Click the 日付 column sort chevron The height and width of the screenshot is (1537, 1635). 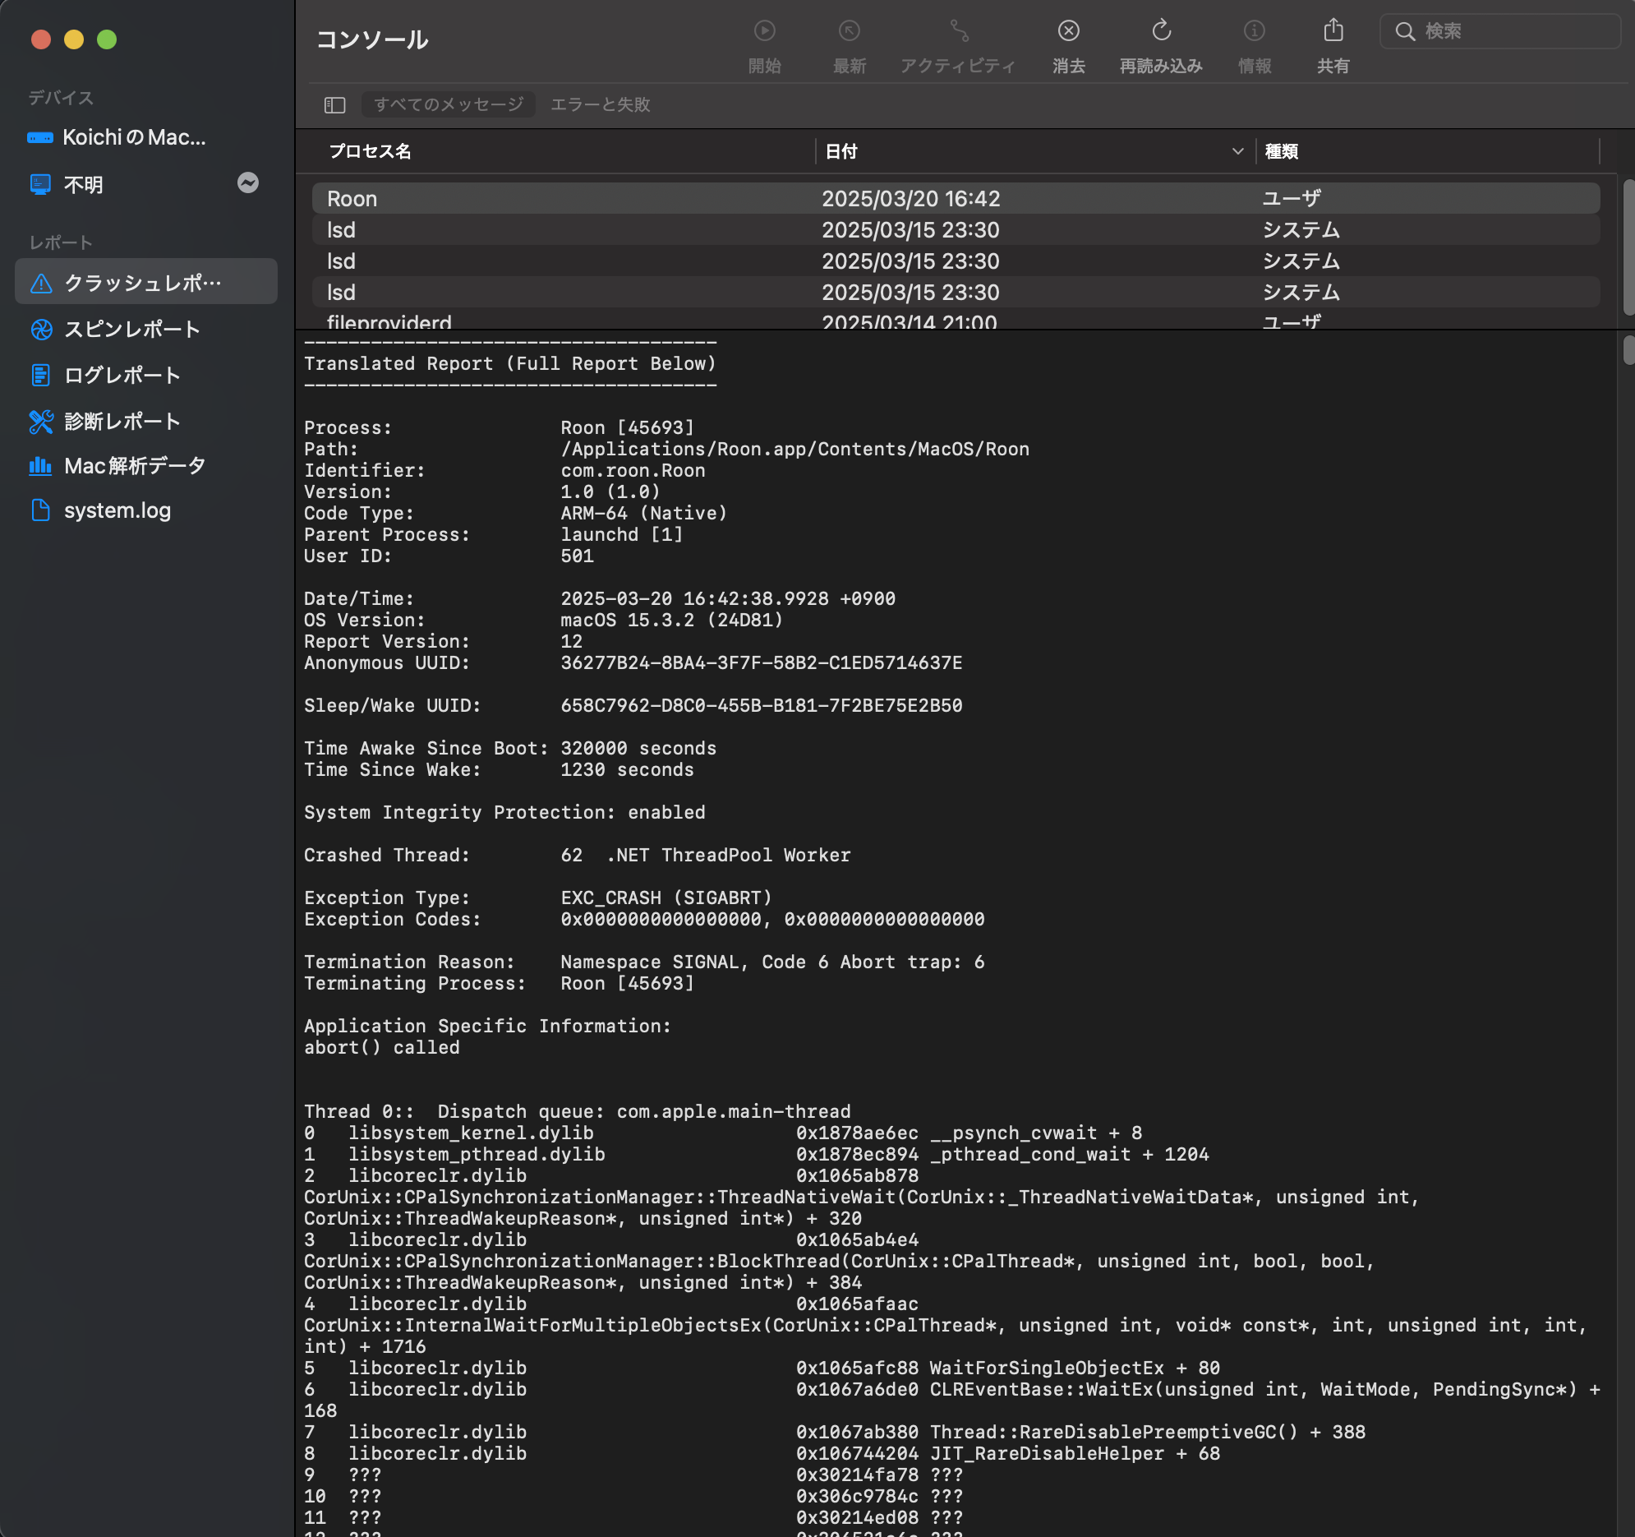click(x=1237, y=151)
